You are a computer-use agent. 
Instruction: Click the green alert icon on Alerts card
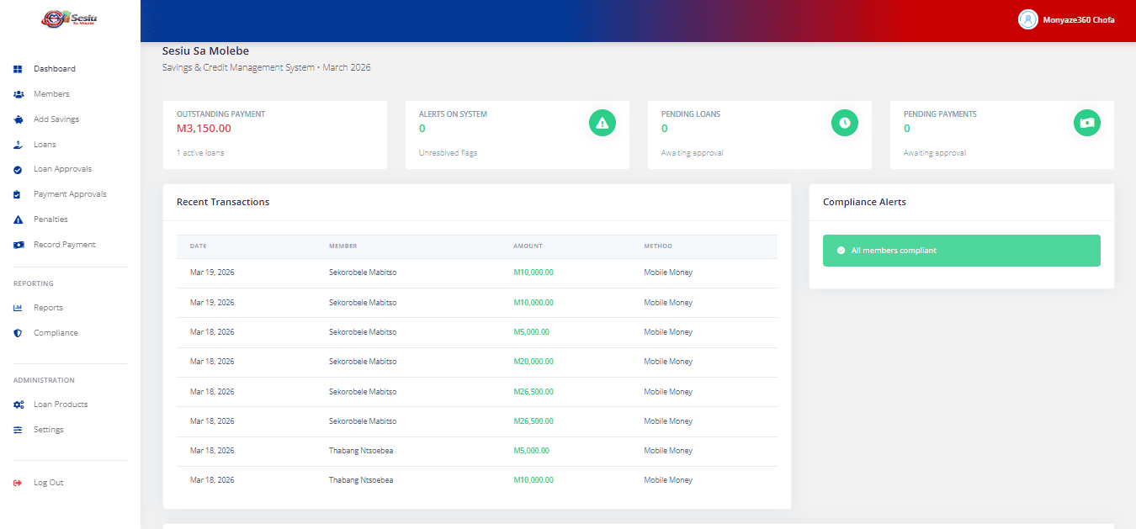point(602,123)
